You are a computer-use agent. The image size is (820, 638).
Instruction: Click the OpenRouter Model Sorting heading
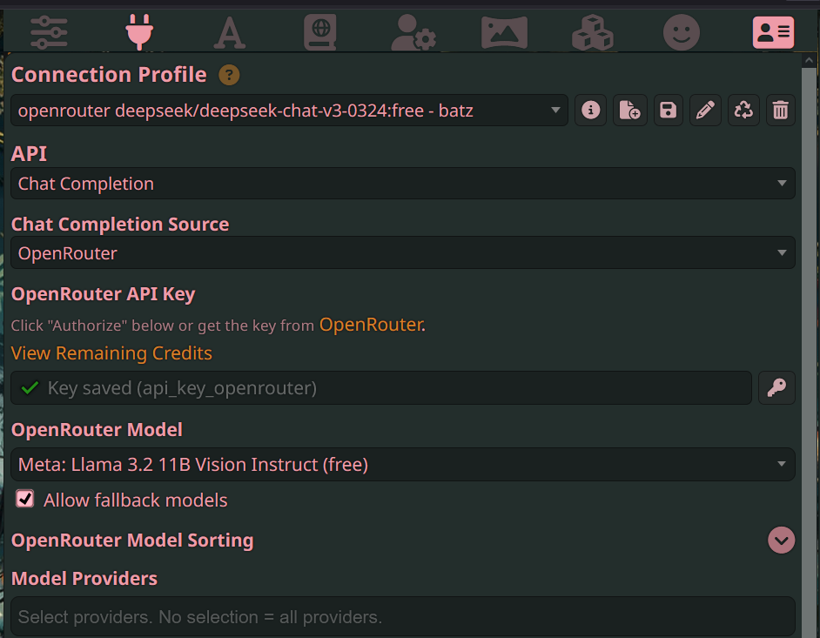pyautogui.click(x=132, y=541)
